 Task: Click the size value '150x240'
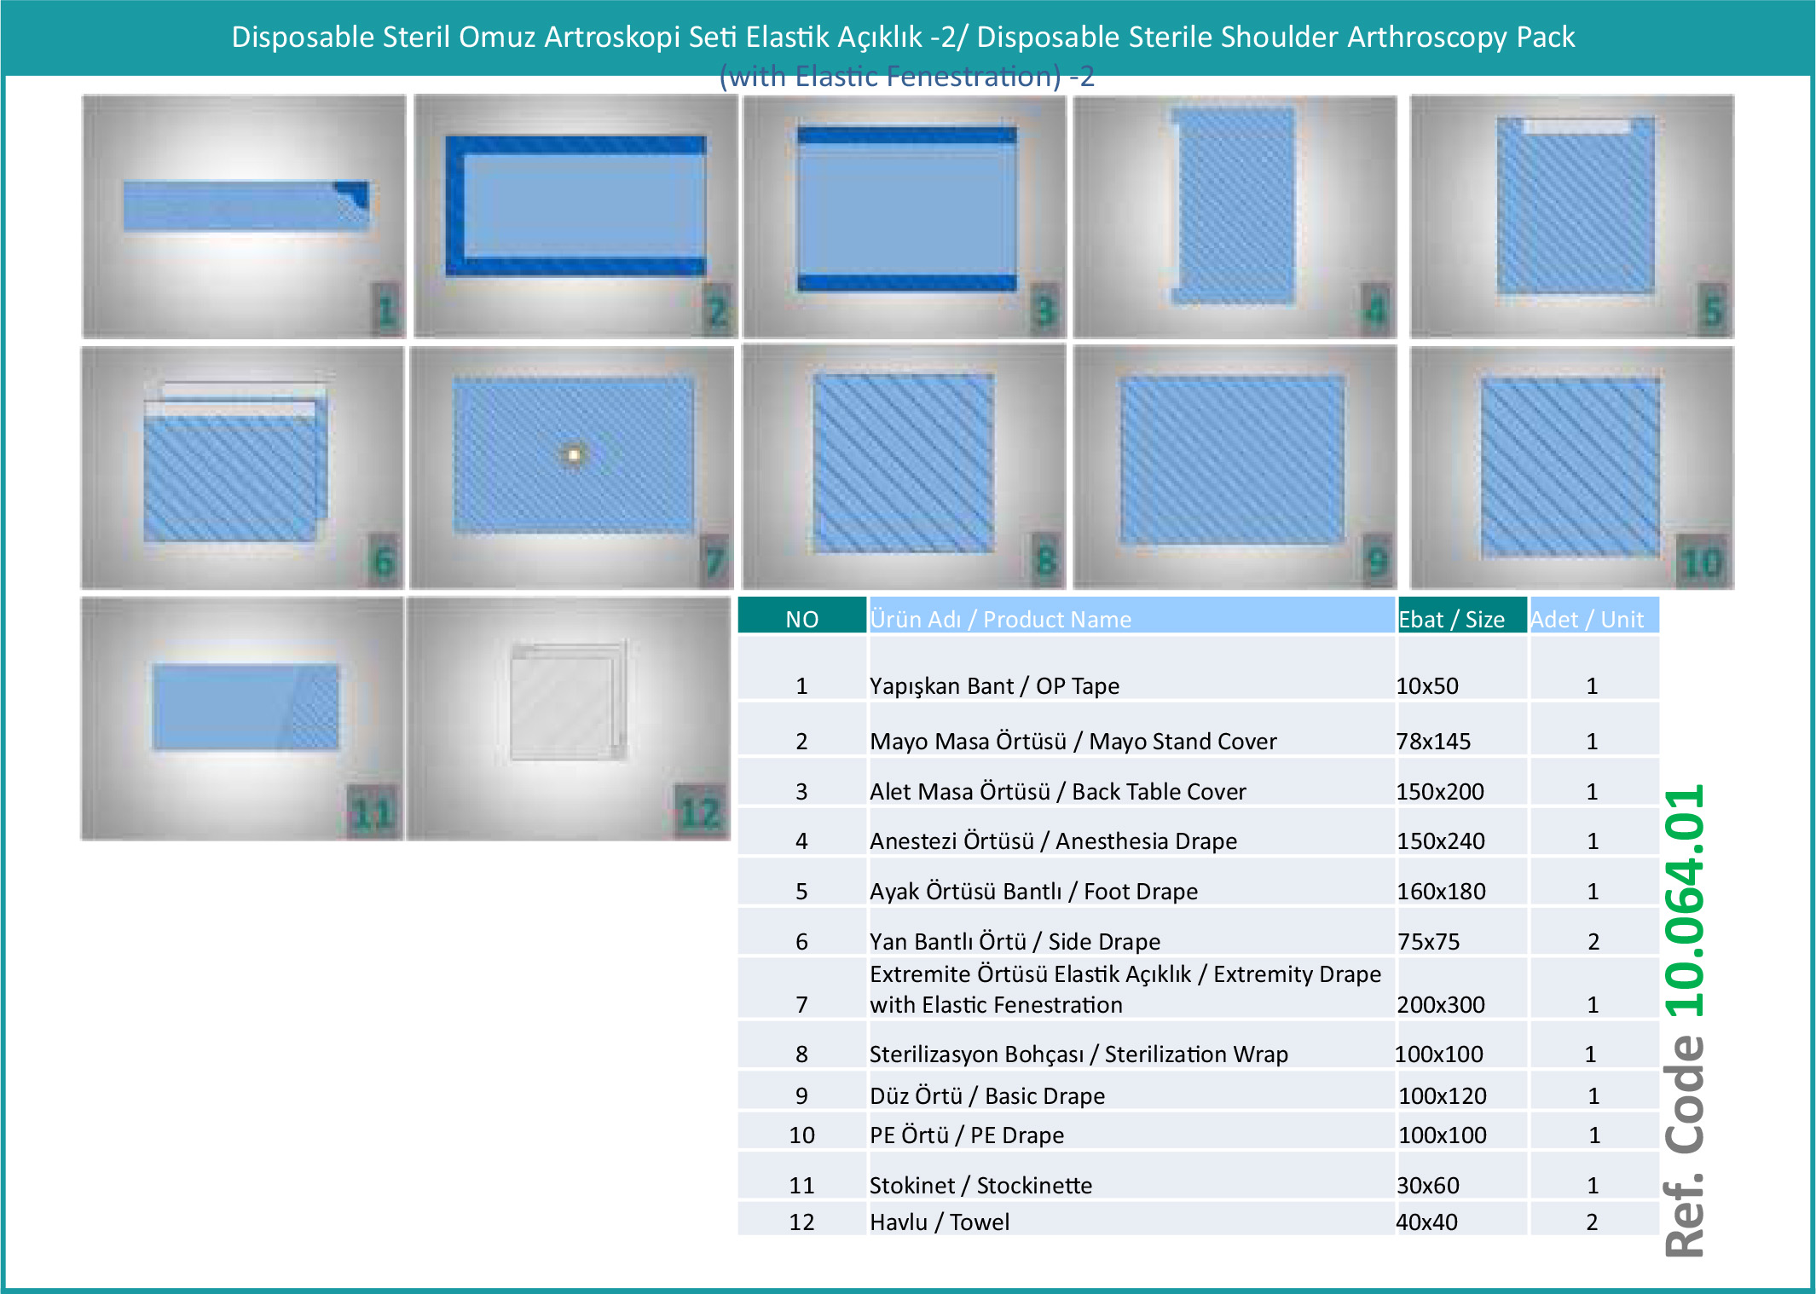point(1440,841)
